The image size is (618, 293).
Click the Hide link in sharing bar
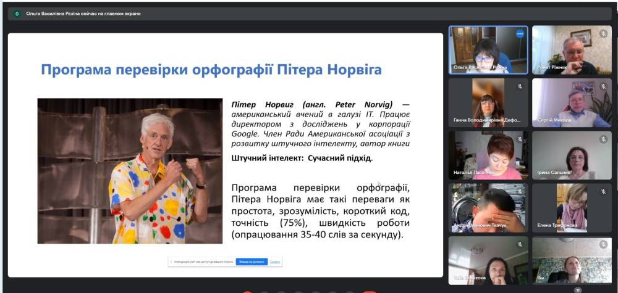point(275,262)
